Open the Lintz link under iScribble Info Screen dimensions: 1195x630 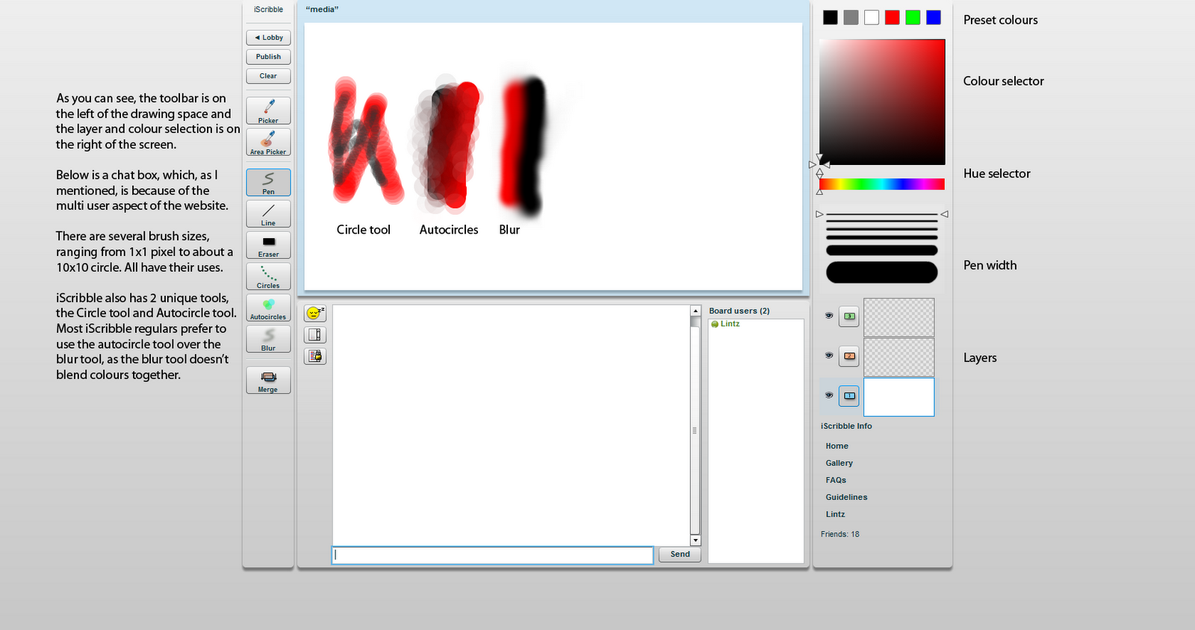836,515
